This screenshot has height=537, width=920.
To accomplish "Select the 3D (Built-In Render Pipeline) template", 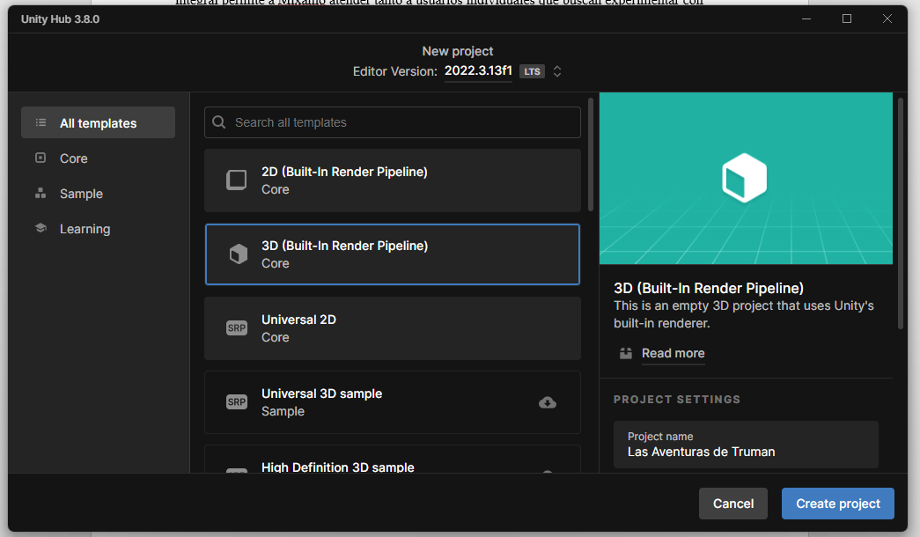I will [393, 254].
